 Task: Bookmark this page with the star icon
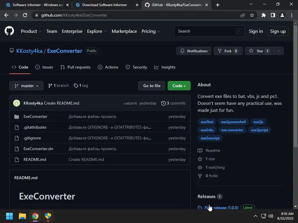point(252,15)
